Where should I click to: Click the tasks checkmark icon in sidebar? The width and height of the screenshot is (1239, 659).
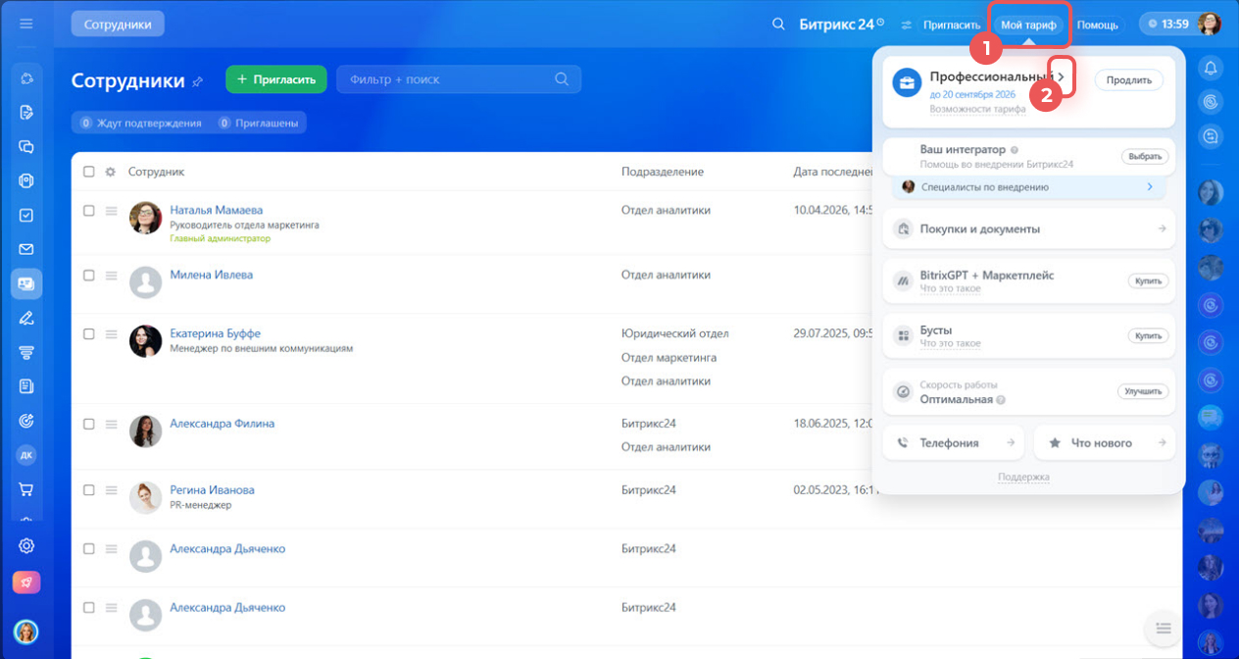pos(26,215)
